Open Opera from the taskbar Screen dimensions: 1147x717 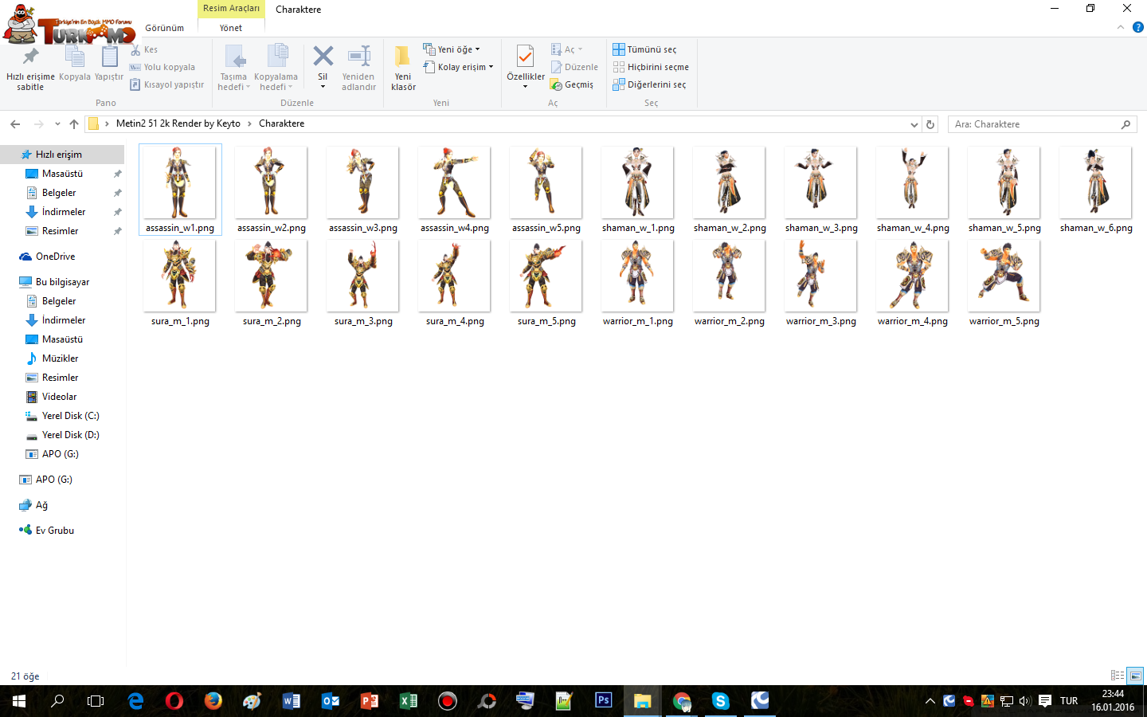[x=174, y=701]
